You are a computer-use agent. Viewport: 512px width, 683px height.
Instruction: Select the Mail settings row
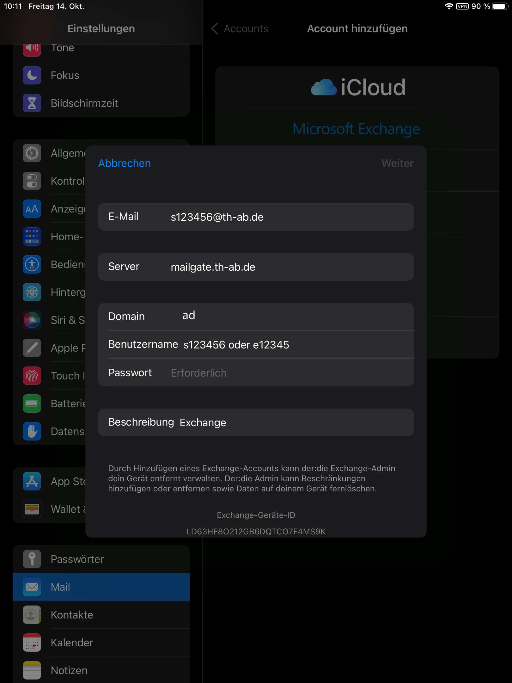(101, 587)
